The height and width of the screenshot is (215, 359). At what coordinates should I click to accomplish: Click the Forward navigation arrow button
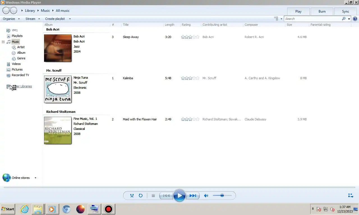point(13,11)
